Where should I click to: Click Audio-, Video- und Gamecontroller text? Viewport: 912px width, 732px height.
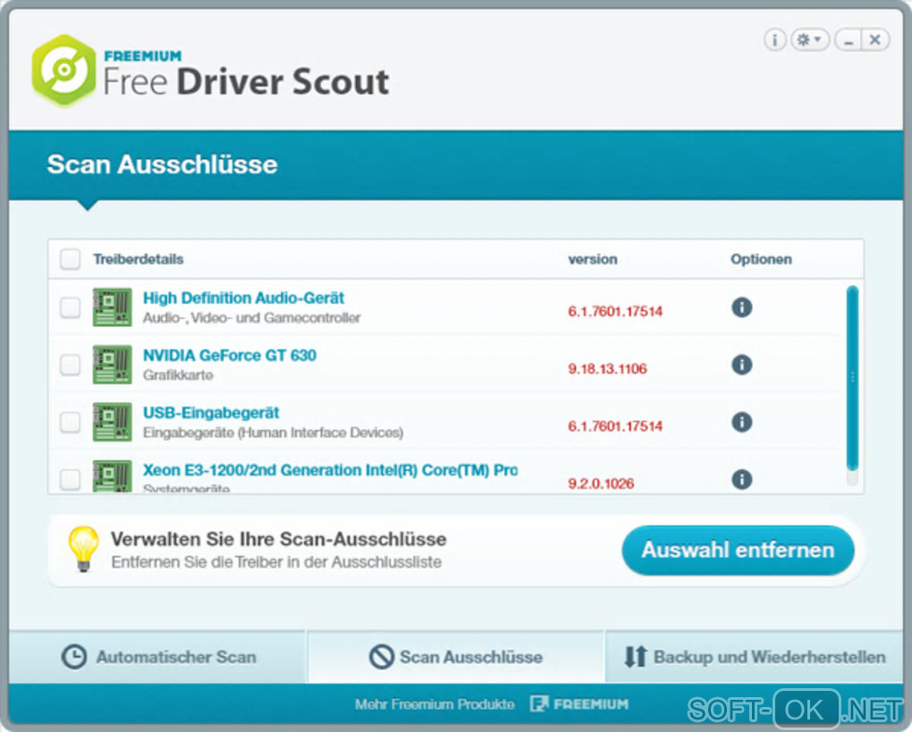click(x=252, y=317)
